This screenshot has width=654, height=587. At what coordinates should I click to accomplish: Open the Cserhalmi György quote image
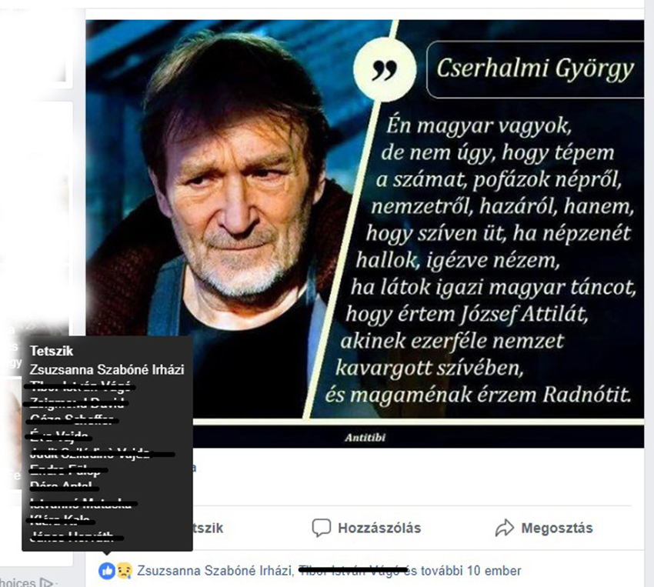coord(365,233)
